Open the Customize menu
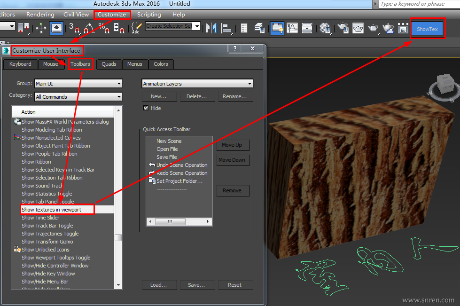The height and width of the screenshot is (306, 460). (112, 15)
